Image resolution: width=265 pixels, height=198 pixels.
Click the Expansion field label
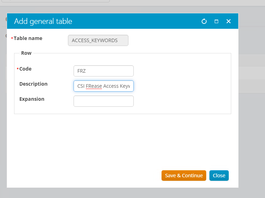(x=32, y=99)
